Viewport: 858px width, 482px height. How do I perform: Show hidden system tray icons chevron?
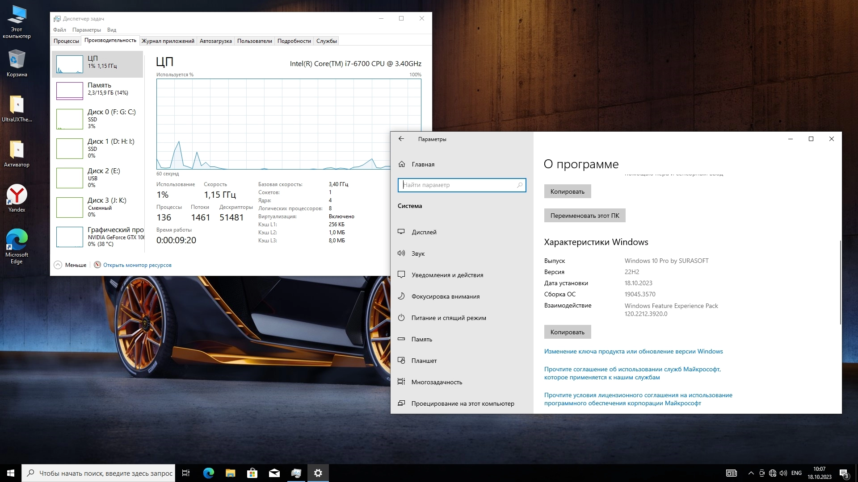point(751,473)
